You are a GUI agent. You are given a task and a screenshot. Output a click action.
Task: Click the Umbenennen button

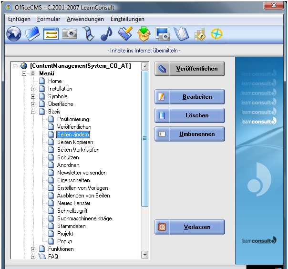tap(190, 134)
